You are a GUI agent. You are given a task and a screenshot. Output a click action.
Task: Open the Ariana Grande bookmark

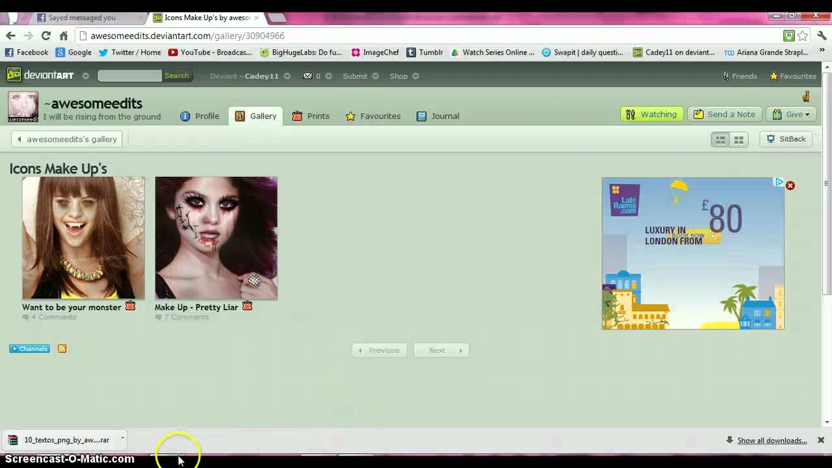coord(766,53)
